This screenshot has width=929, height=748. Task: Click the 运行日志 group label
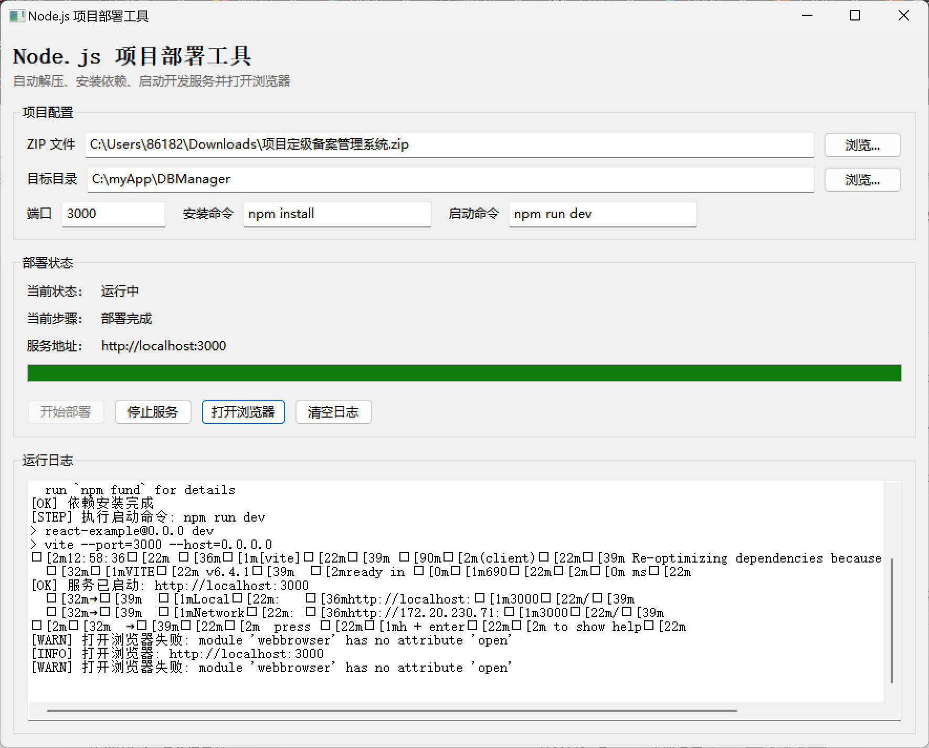[x=48, y=460]
